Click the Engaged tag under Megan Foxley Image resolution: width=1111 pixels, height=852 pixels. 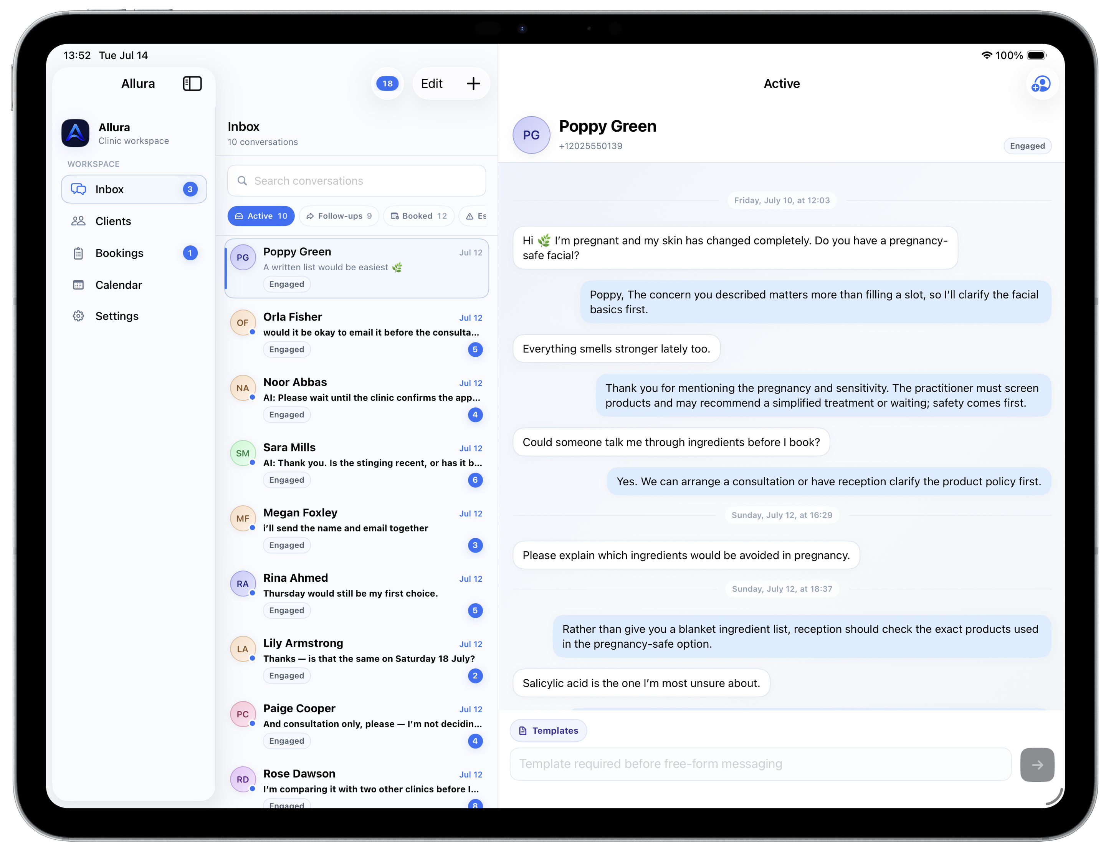point(286,545)
